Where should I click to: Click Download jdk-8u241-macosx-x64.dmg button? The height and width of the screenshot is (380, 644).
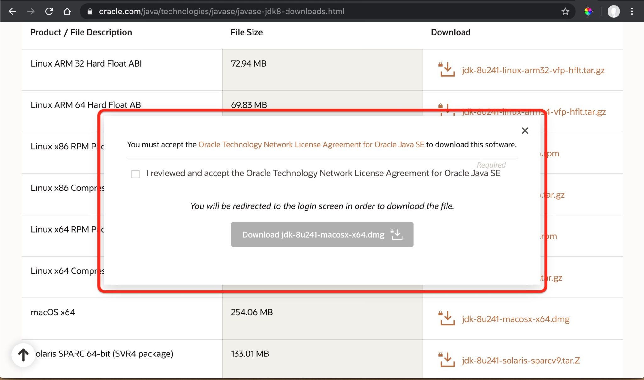click(322, 234)
